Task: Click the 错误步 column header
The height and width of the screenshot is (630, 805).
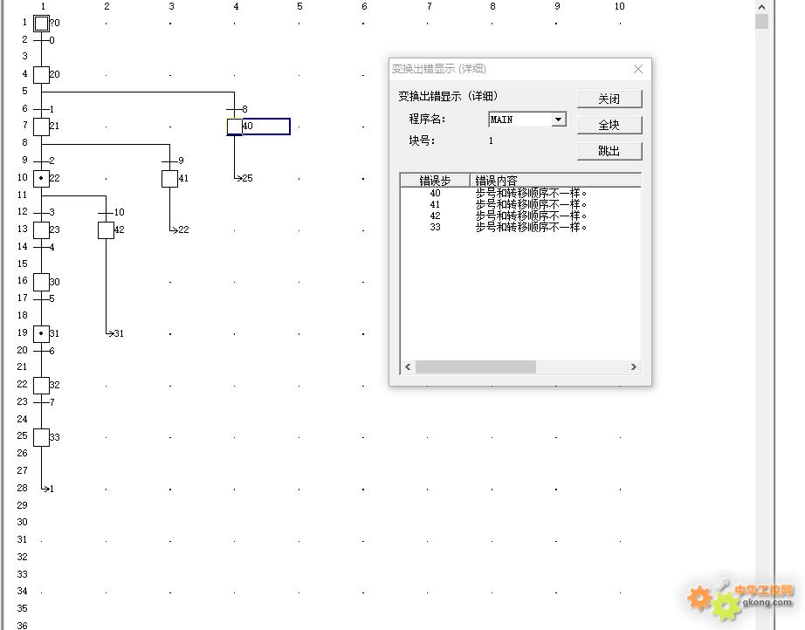Action: (435, 180)
